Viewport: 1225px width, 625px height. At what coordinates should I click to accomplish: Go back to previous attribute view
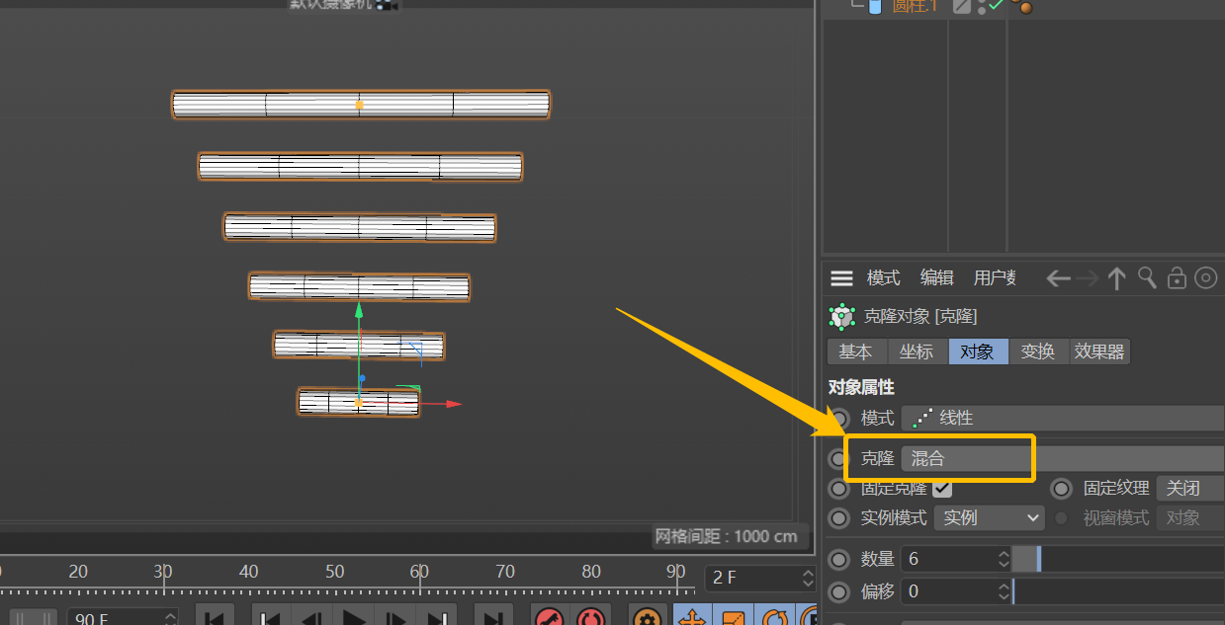point(1058,278)
